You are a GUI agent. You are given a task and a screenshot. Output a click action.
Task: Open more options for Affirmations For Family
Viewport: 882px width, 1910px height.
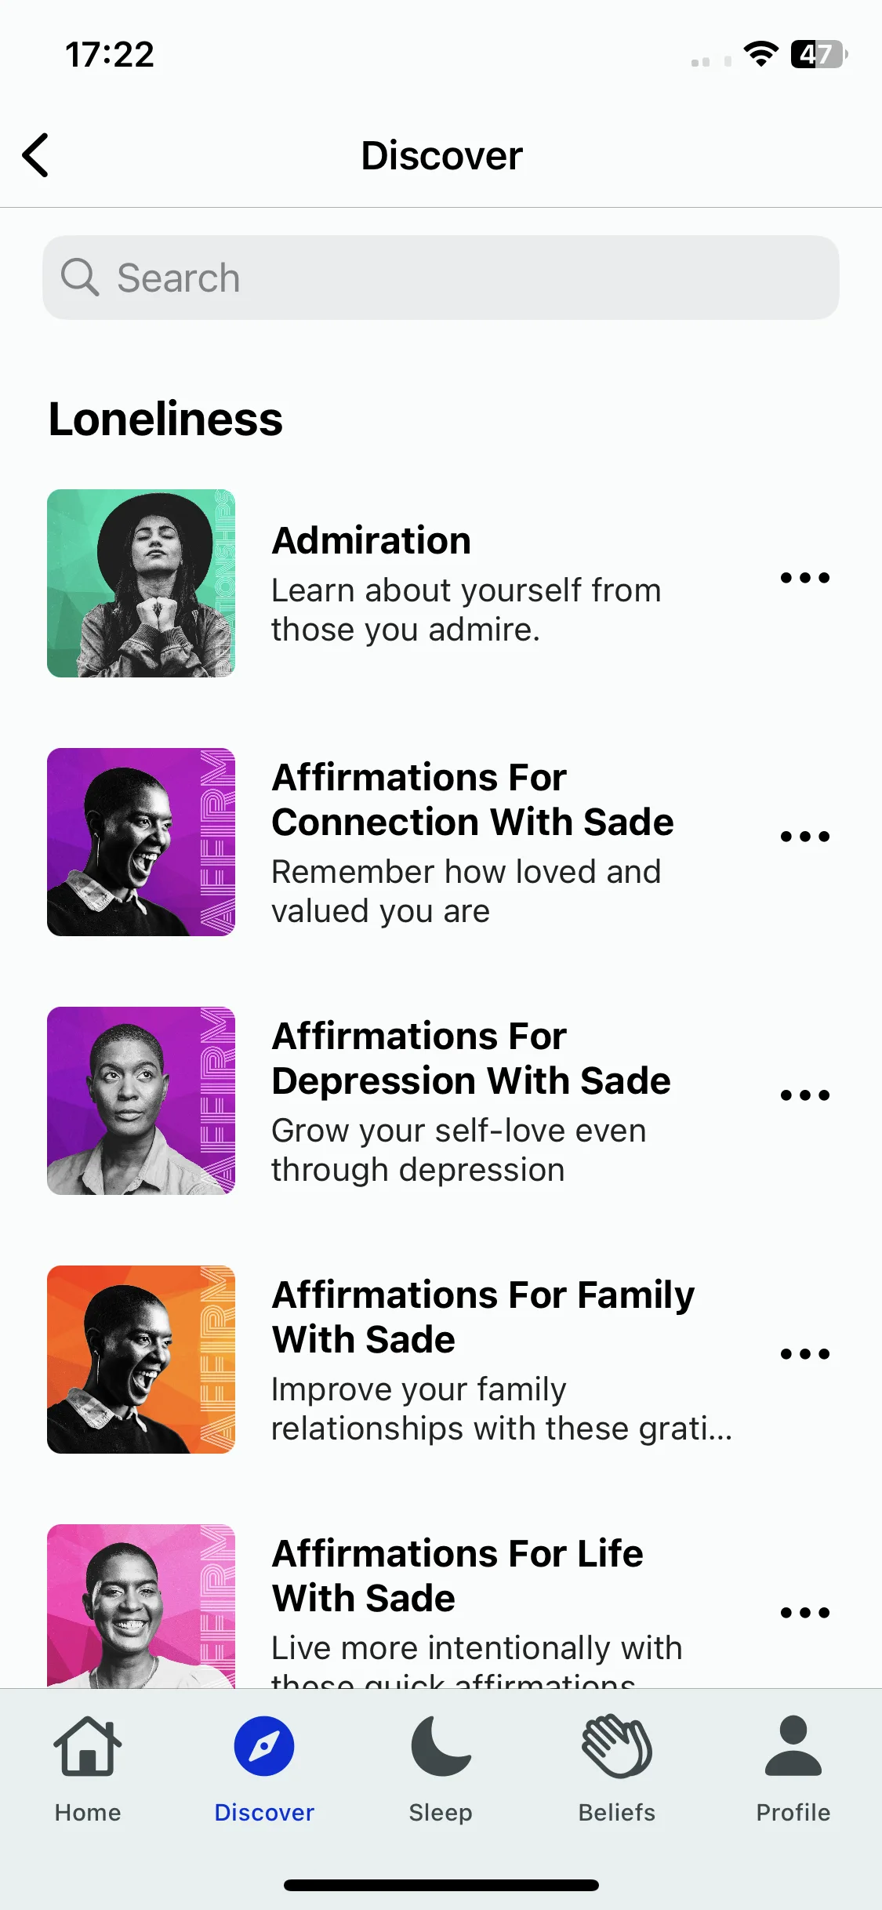(805, 1354)
